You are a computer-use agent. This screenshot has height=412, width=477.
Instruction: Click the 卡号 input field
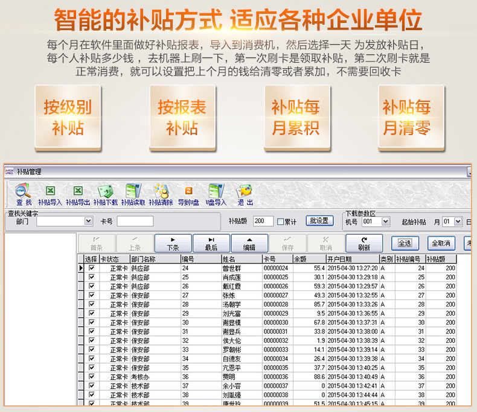coord(135,221)
